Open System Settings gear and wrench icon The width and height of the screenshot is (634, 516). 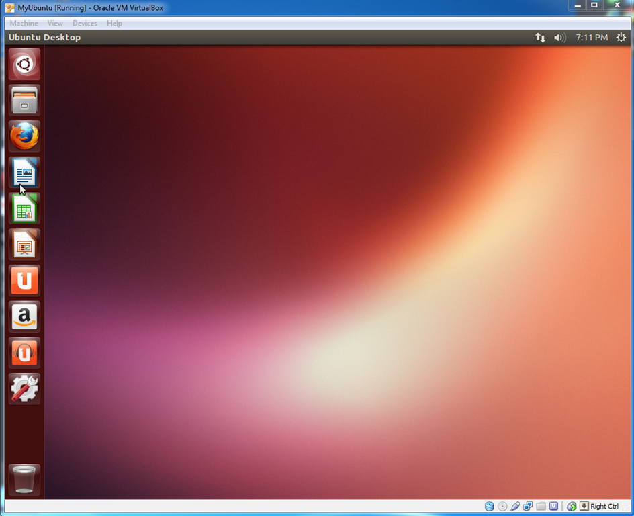tap(24, 388)
